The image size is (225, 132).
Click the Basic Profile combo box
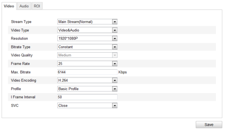coord(87,89)
